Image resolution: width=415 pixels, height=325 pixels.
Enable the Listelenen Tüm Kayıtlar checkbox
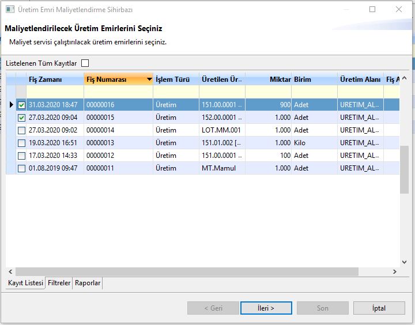[x=85, y=63]
